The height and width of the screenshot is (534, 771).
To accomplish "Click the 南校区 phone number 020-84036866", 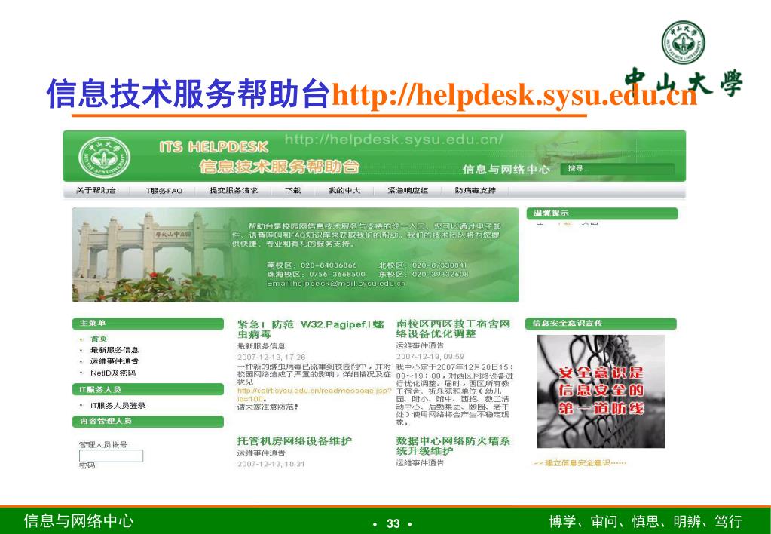I will tap(329, 265).
